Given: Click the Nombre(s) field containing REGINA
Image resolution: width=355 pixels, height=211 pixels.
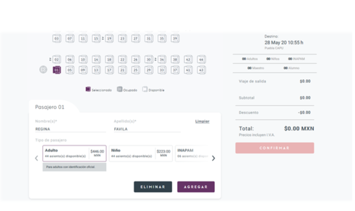Looking at the screenshot, I should (70, 128).
